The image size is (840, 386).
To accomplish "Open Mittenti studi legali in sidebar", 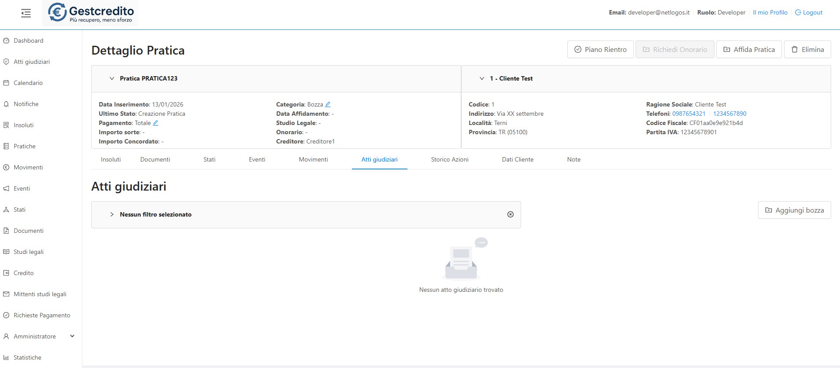I will [x=40, y=294].
